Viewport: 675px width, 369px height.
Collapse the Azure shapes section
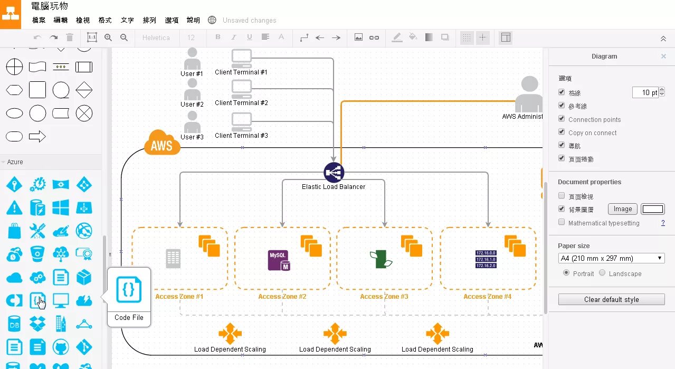pos(15,162)
